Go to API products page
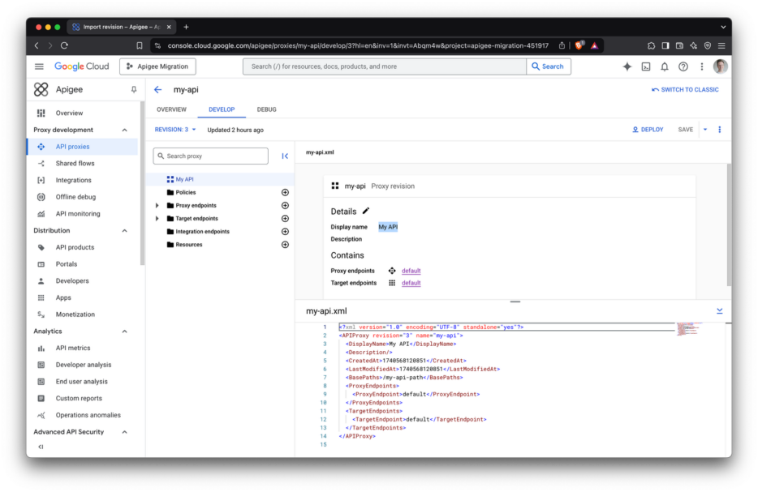This screenshot has height=492, width=758. coord(82,247)
